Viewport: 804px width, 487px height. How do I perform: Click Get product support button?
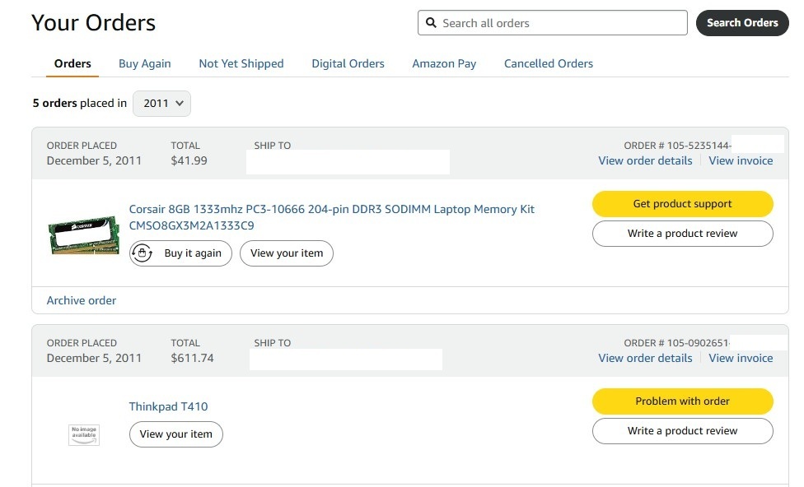(x=682, y=204)
